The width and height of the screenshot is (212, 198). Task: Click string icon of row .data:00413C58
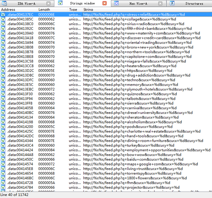3,61
